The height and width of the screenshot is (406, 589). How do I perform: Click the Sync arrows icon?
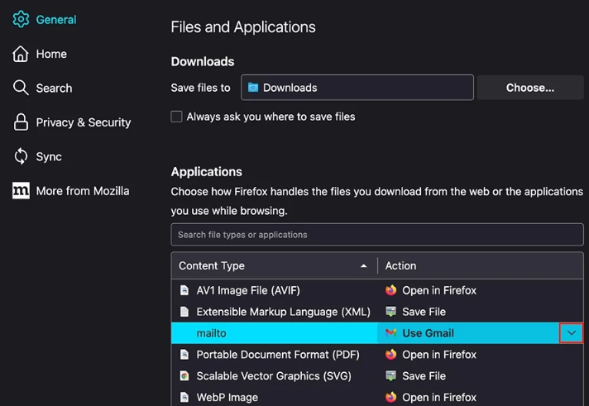coord(21,156)
